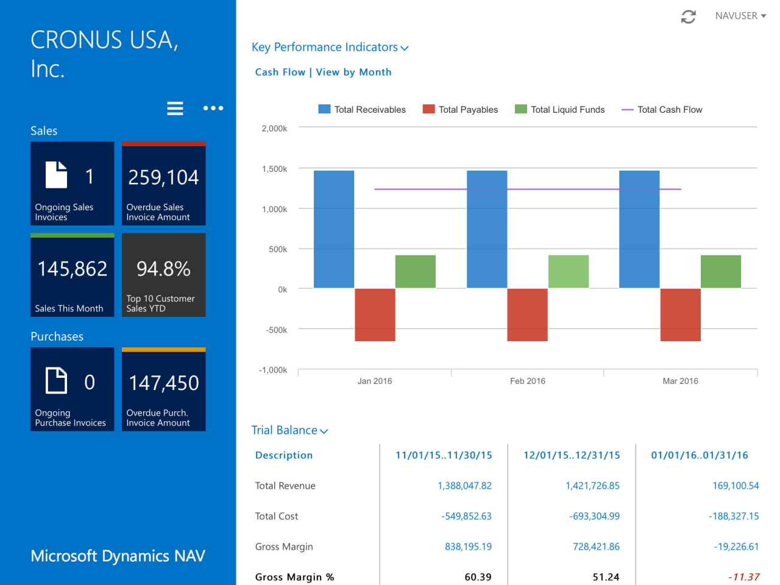
Task: Select the Sales section heading
Action: [44, 130]
